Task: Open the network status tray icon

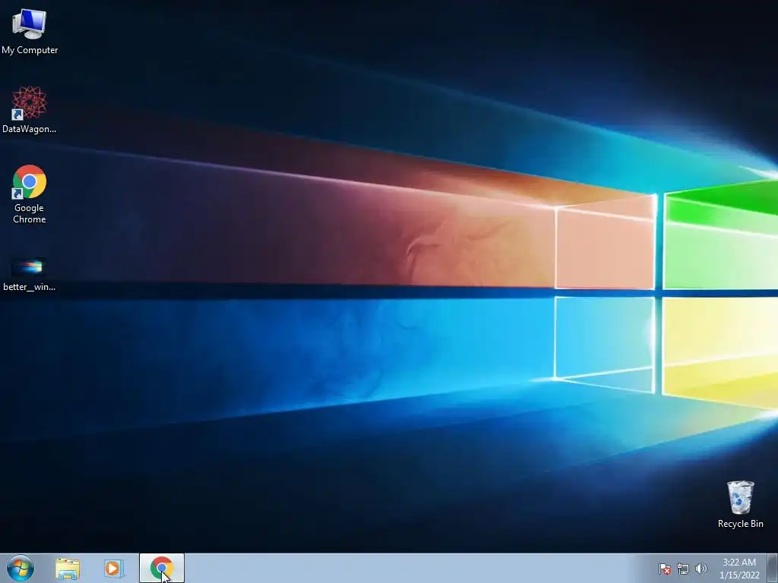Action: [x=683, y=569]
